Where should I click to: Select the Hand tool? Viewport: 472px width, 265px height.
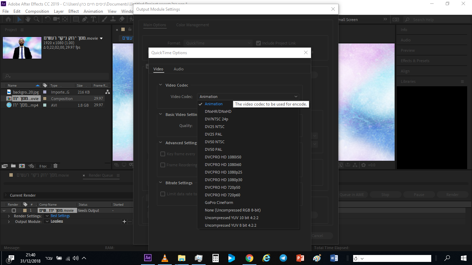click(28, 19)
